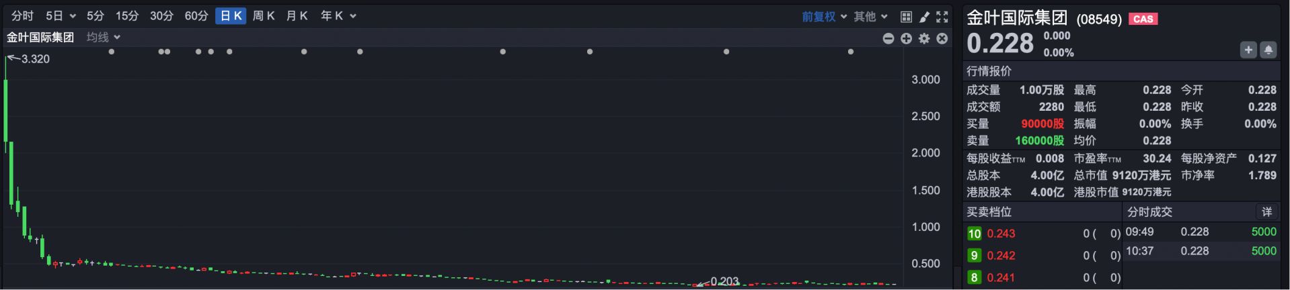The width and height of the screenshot is (1290, 290).
Task: Select ask level 9 price 0.242
Action: pyautogui.click(x=1001, y=256)
